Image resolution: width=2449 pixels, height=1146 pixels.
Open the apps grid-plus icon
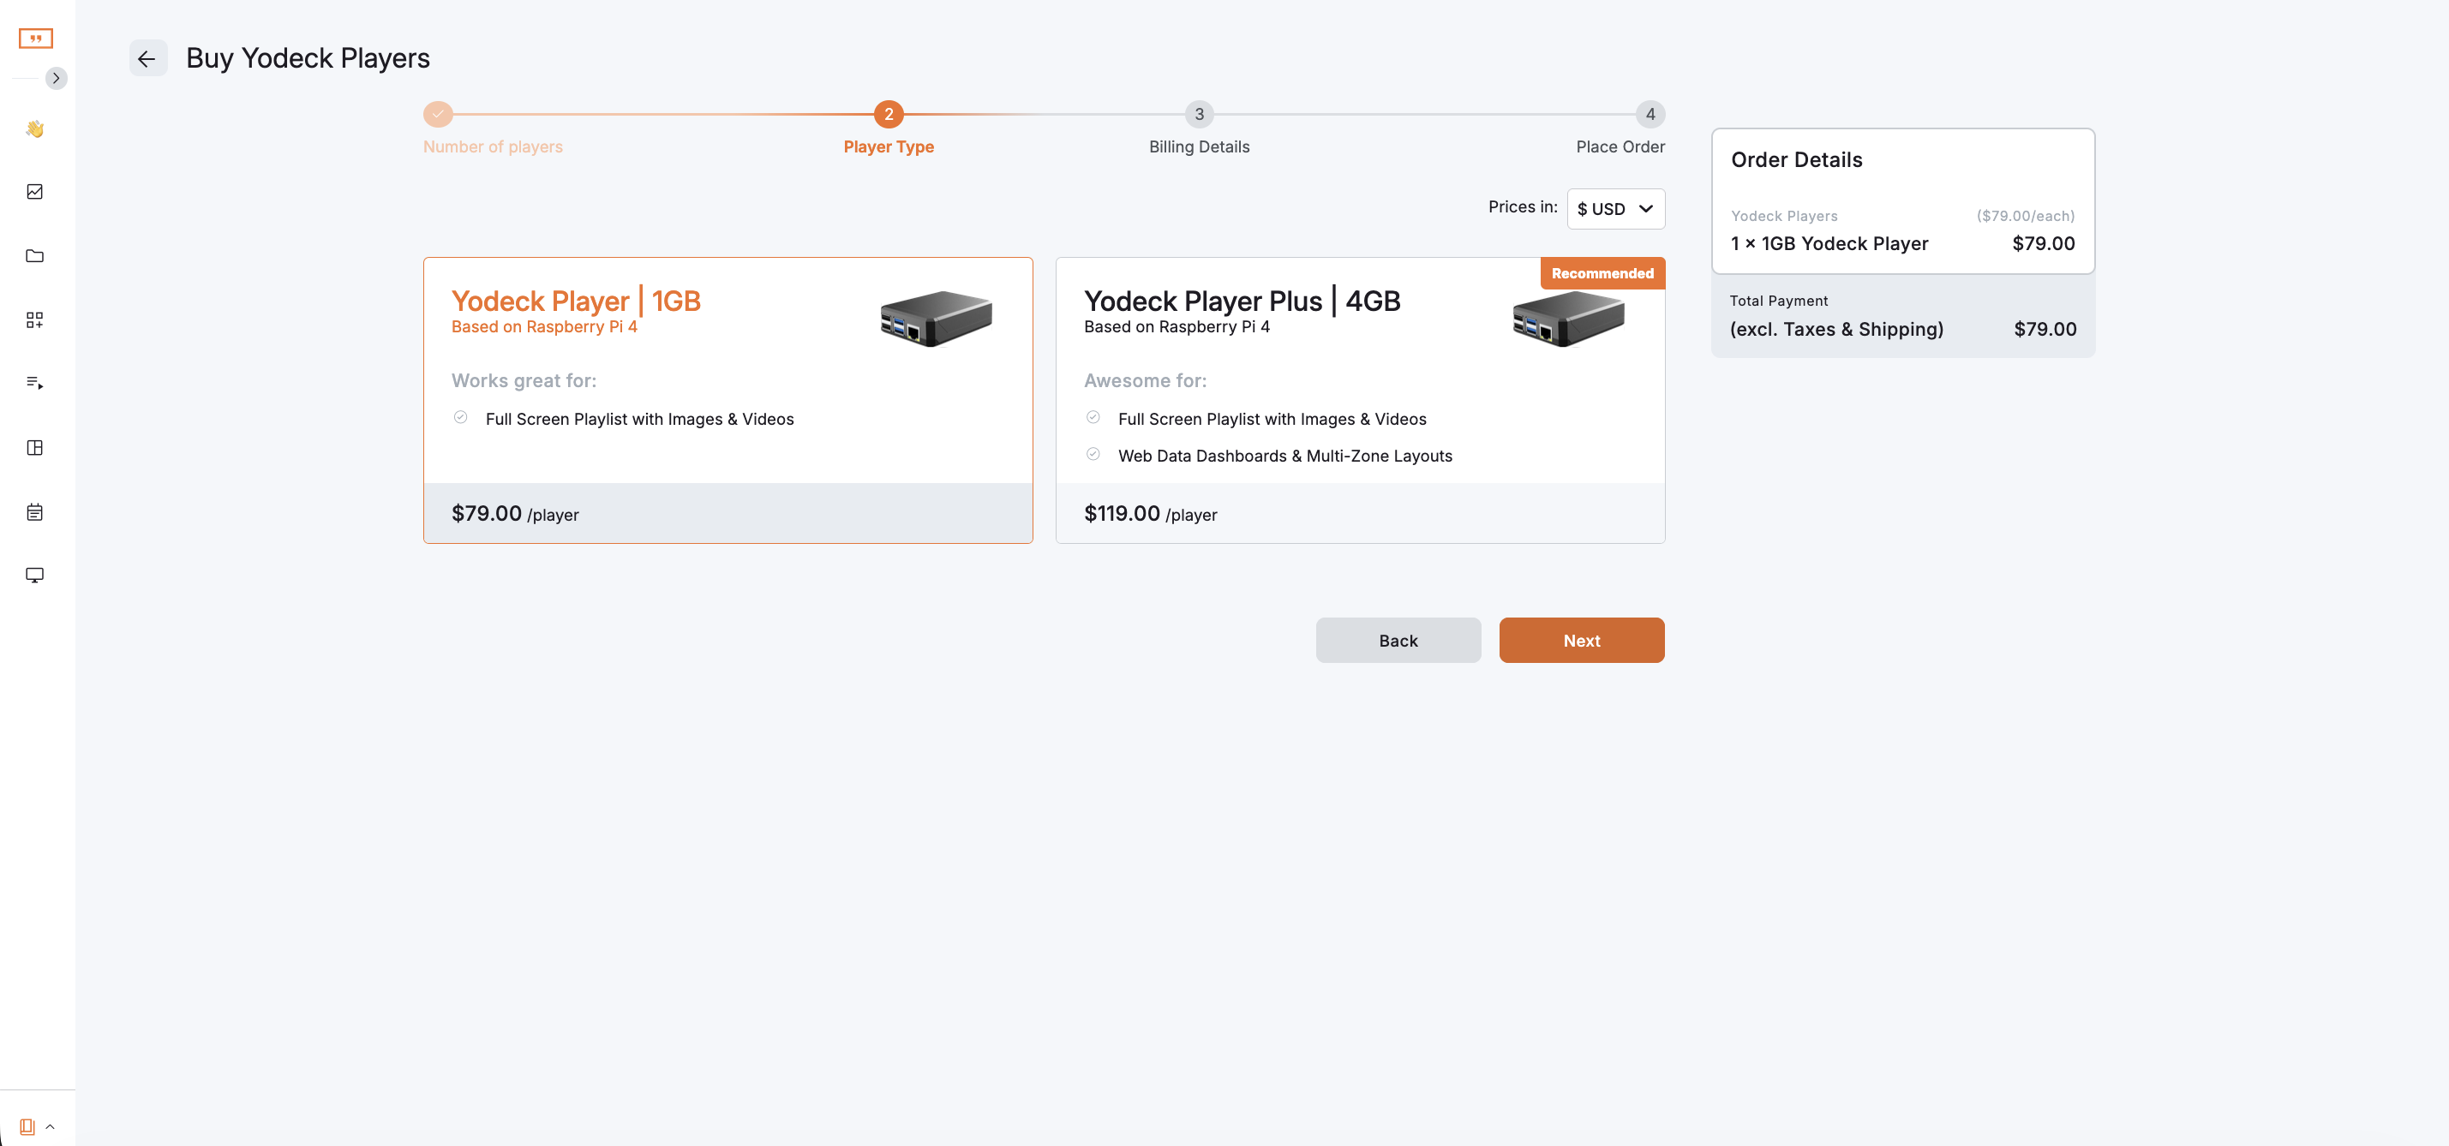tap(35, 320)
